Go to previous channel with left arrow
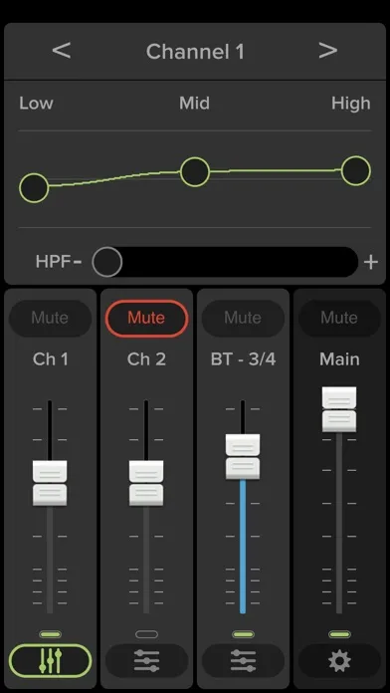This screenshot has height=693, width=390. (x=62, y=51)
